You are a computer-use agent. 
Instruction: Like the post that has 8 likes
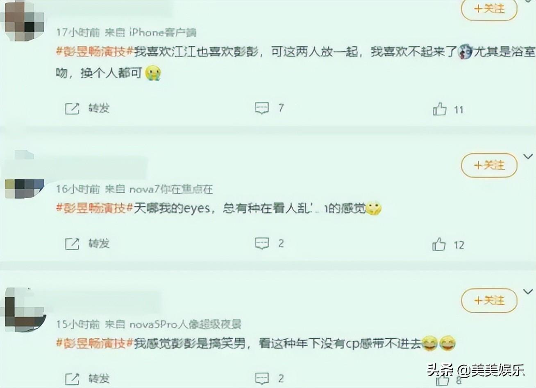(x=442, y=381)
